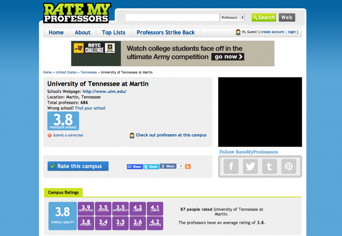
Task: Click the 3.6 Social rating tile
Action: (138, 223)
